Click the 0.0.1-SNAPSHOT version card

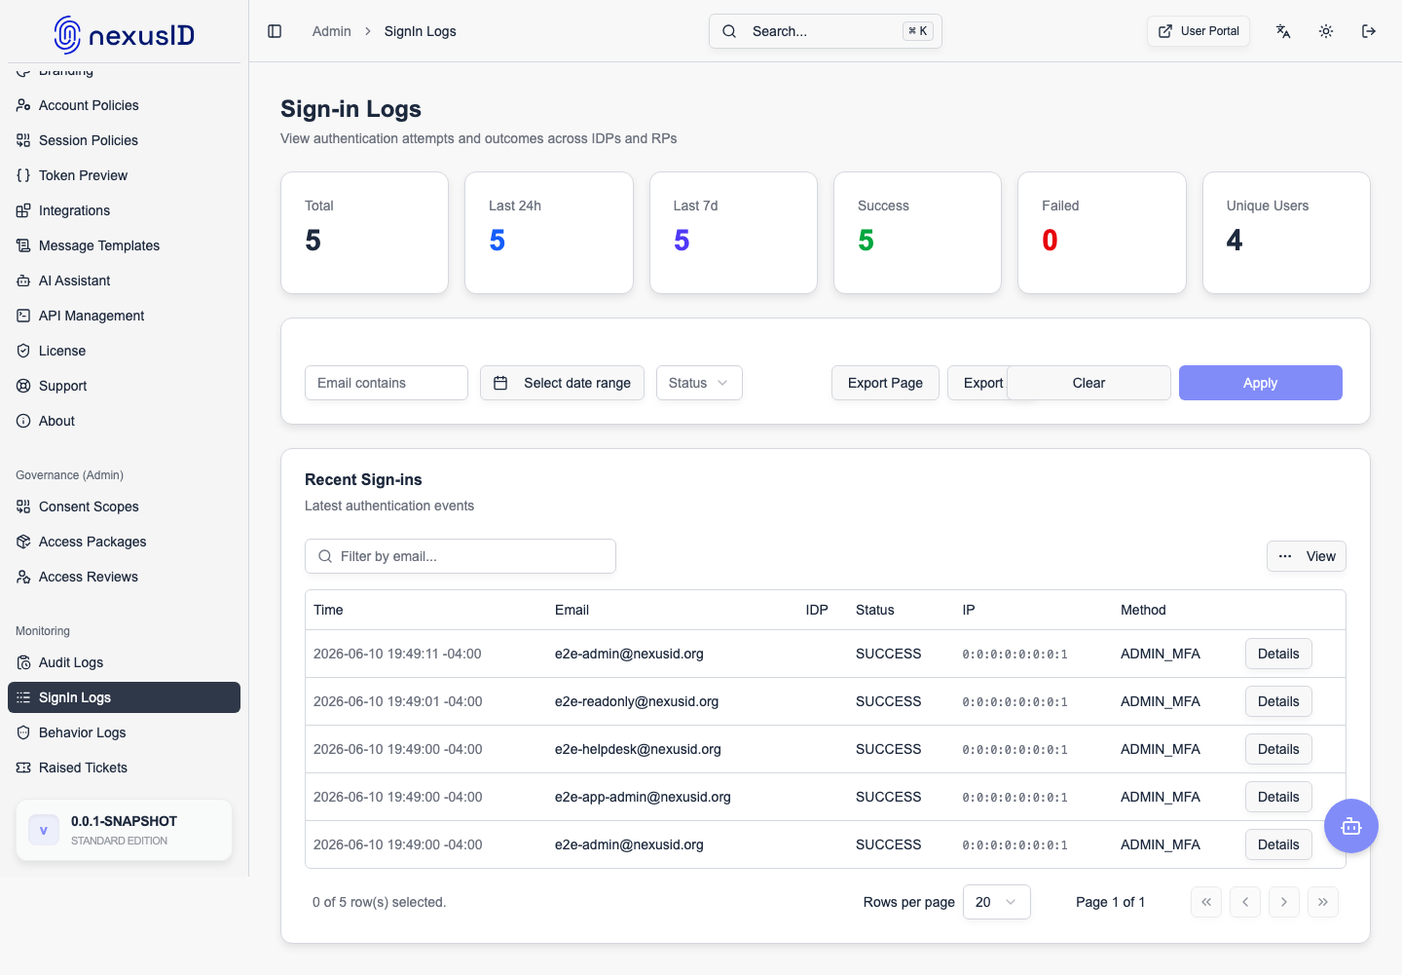tap(124, 830)
